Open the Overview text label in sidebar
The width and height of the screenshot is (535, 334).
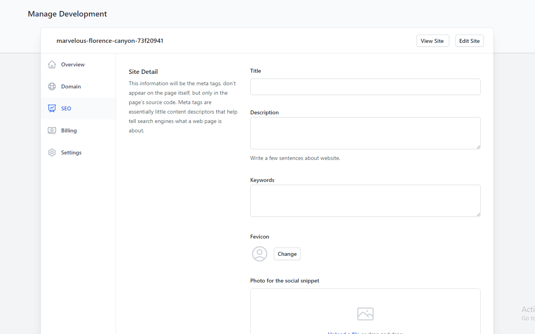(73, 64)
